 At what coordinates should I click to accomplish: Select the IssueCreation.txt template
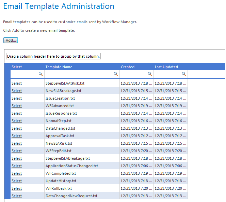click(17, 98)
